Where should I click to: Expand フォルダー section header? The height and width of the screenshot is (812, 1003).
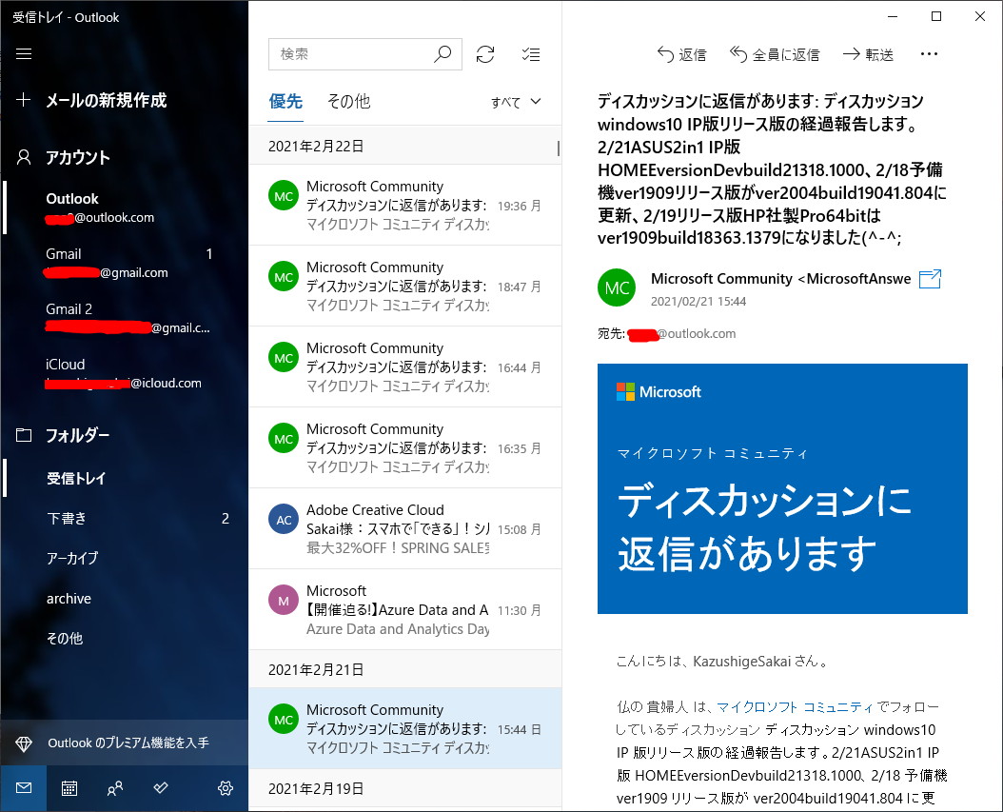tap(77, 435)
